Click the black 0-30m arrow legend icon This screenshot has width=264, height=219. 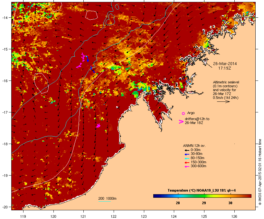click(x=187, y=150)
